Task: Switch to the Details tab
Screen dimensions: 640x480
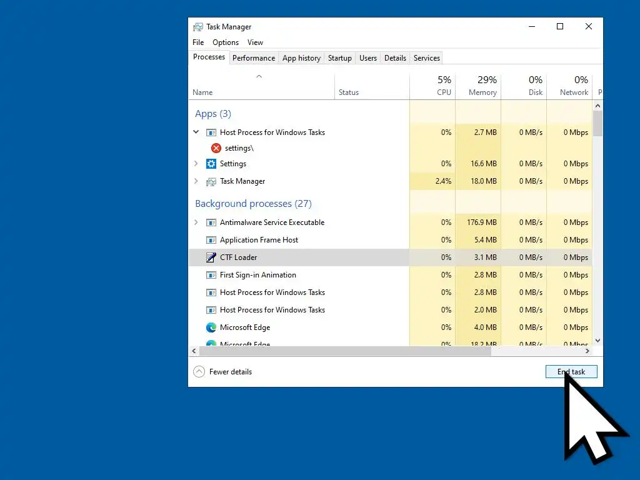Action: pos(395,58)
